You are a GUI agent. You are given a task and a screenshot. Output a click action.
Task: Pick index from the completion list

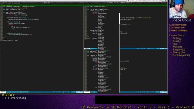click(100, 19)
